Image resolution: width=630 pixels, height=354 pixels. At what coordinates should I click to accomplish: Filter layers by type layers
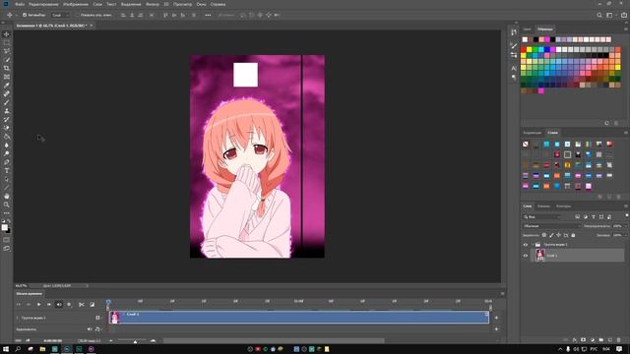(594, 217)
